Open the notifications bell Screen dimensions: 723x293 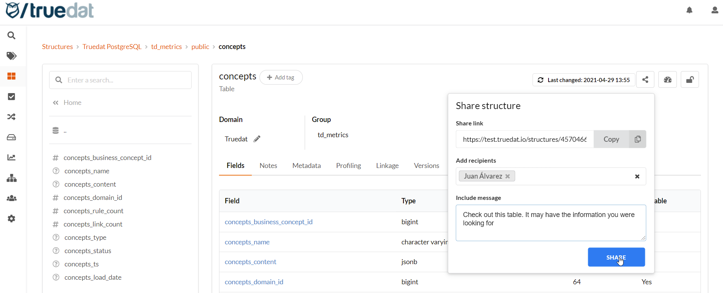point(689,10)
